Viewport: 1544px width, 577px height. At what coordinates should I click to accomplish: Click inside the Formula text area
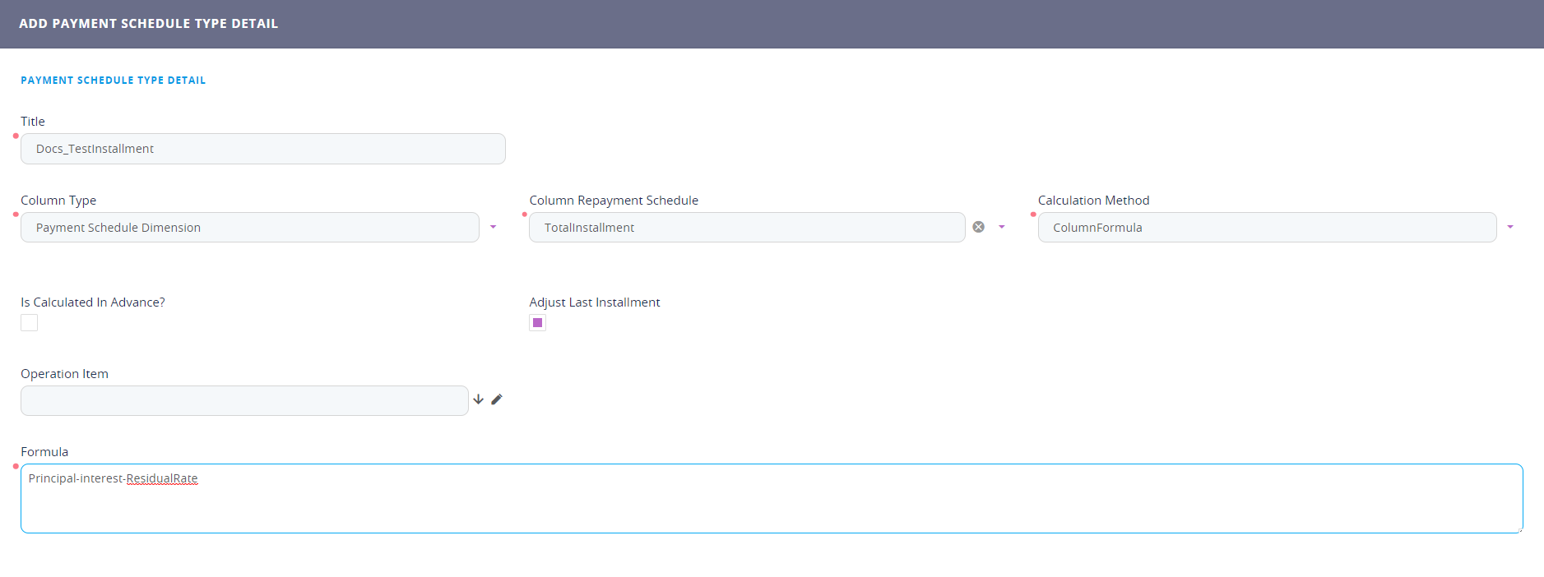coord(771,506)
